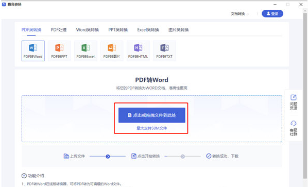The height and width of the screenshot is (187, 308).
Task: Click the 点击开始转换 step icon
Action: pyautogui.click(x=134, y=156)
